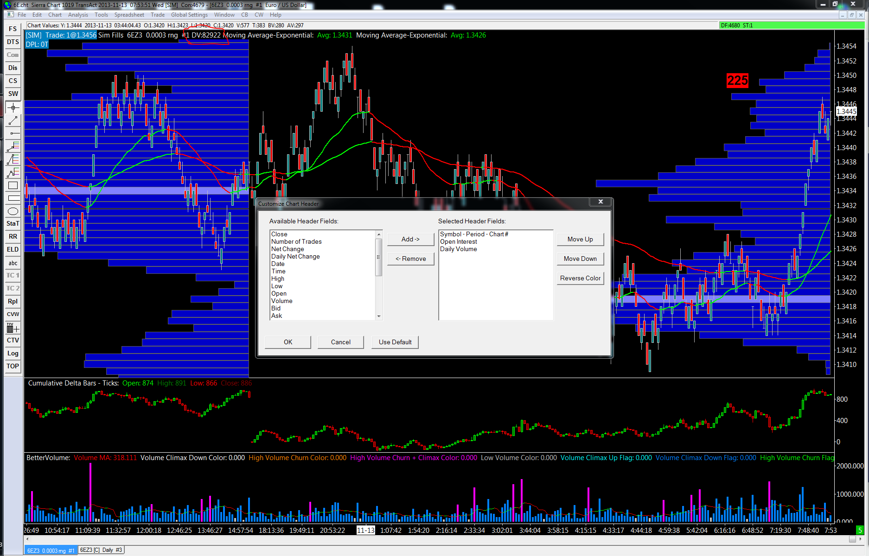This screenshot has width=869, height=556.
Task: Select Number of Trades in available fields
Action: [x=323, y=241]
